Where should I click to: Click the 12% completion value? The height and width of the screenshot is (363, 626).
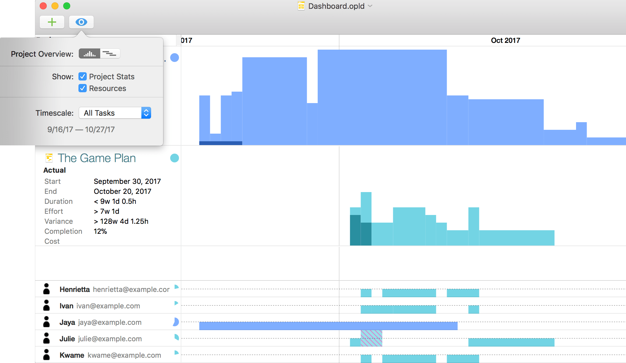click(100, 231)
